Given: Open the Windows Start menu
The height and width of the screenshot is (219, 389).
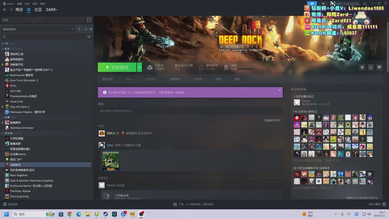Looking at the screenshot, I should [6, 214].
